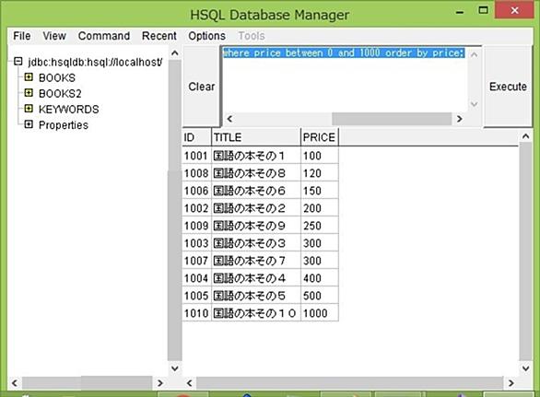Viewport: 540px width, 397px height.
Task: Open the Command menu
Action: coord(104,36)
